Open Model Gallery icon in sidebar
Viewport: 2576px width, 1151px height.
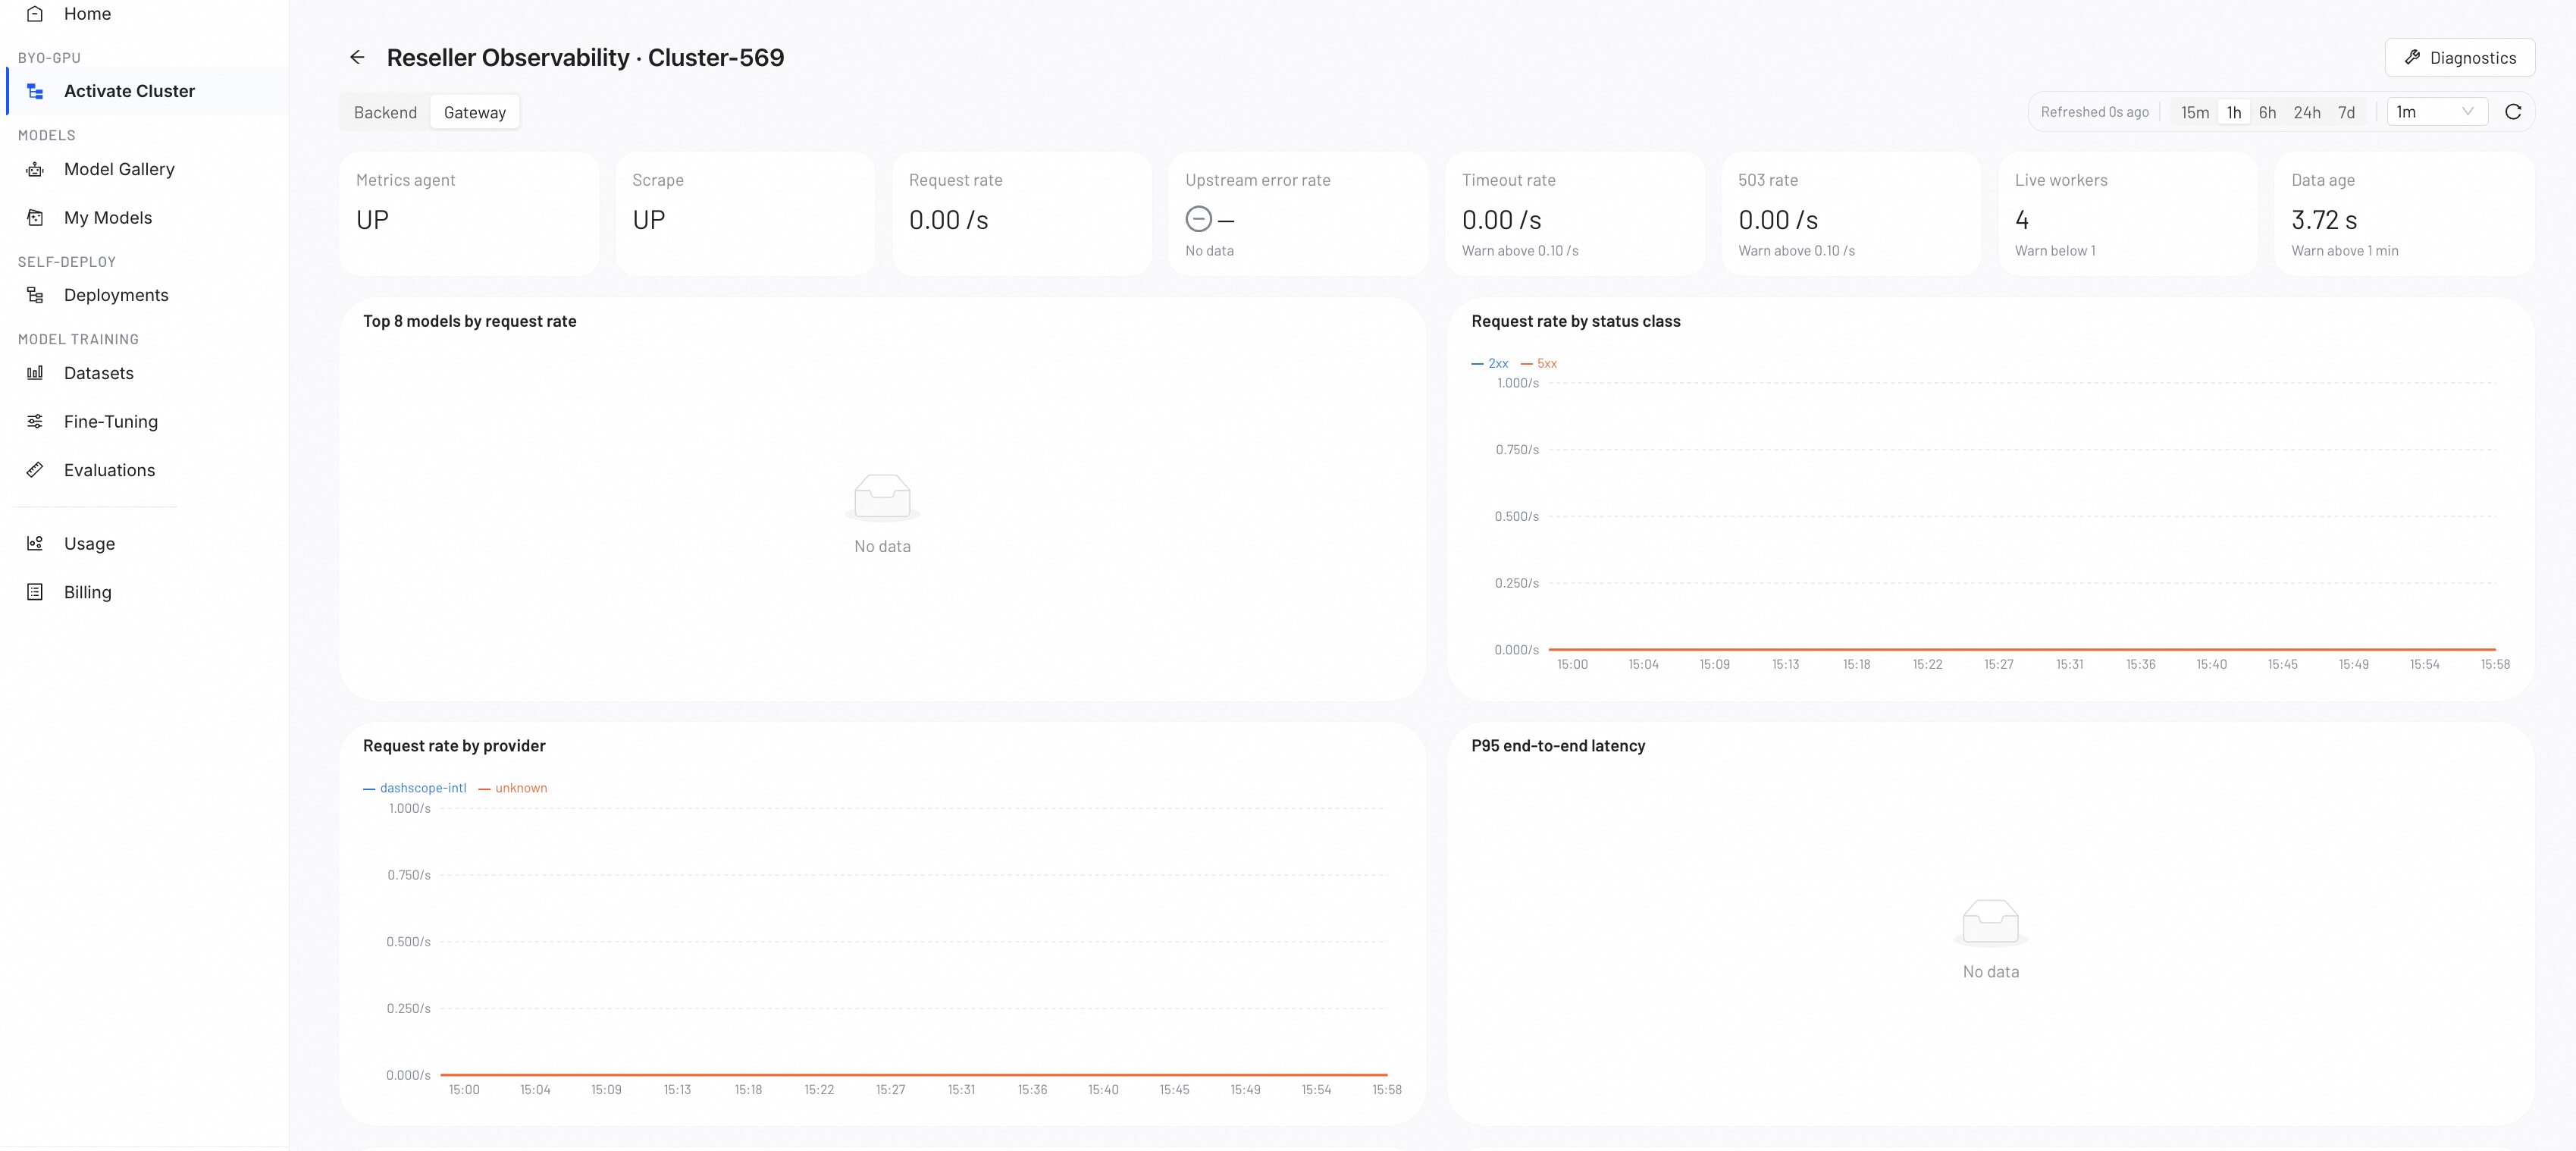tap(35, 169)
